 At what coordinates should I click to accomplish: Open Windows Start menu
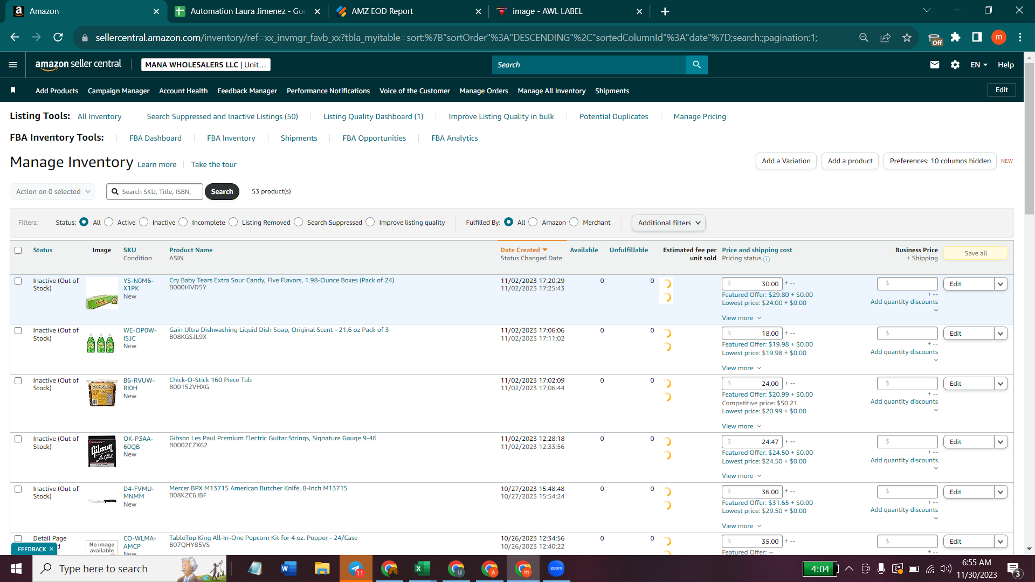(16, 569)
